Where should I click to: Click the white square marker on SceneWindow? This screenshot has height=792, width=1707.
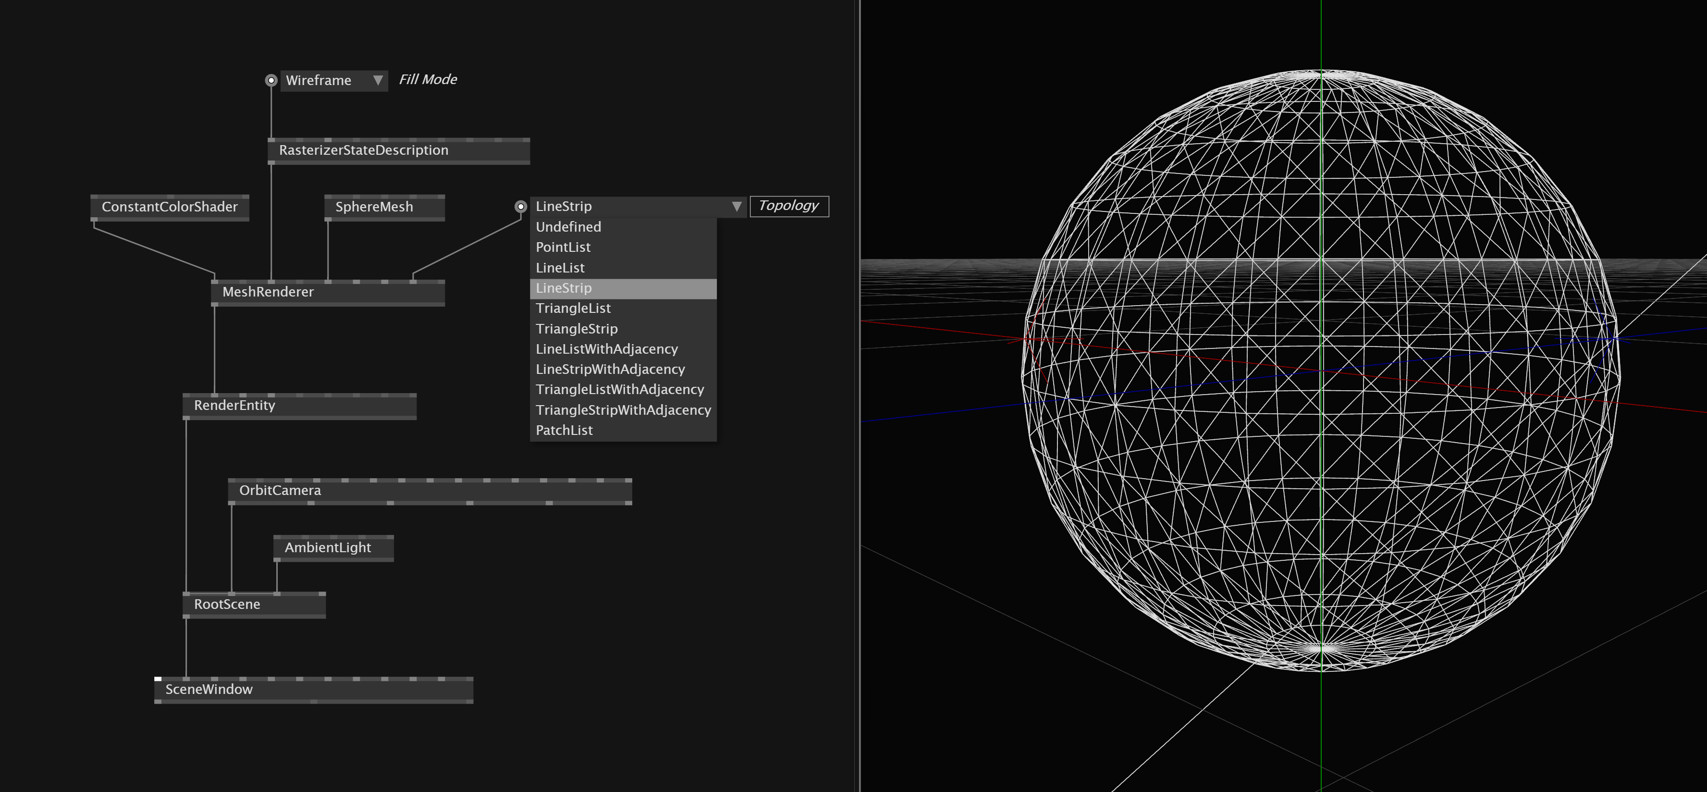pos(157,679)
